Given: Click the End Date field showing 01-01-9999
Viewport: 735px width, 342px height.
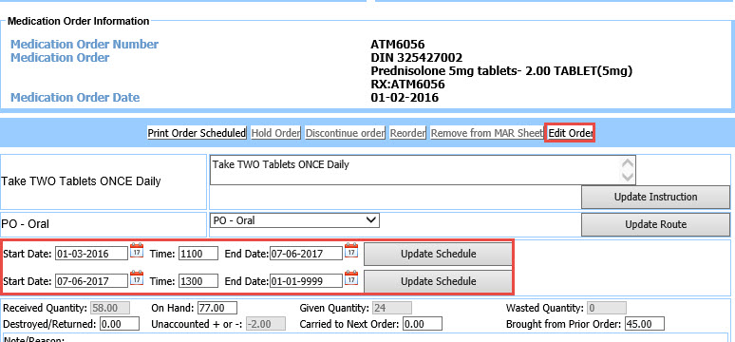Looking at the screenshot, I should (306, 281).
